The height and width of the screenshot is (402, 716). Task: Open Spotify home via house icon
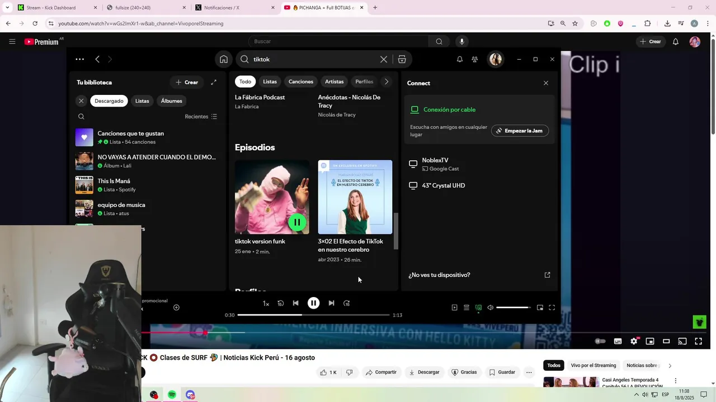[x=224, y=59]
